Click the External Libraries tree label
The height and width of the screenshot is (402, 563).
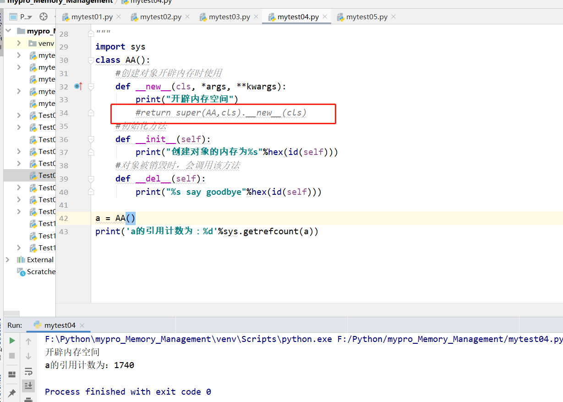(x=40, y=259)
